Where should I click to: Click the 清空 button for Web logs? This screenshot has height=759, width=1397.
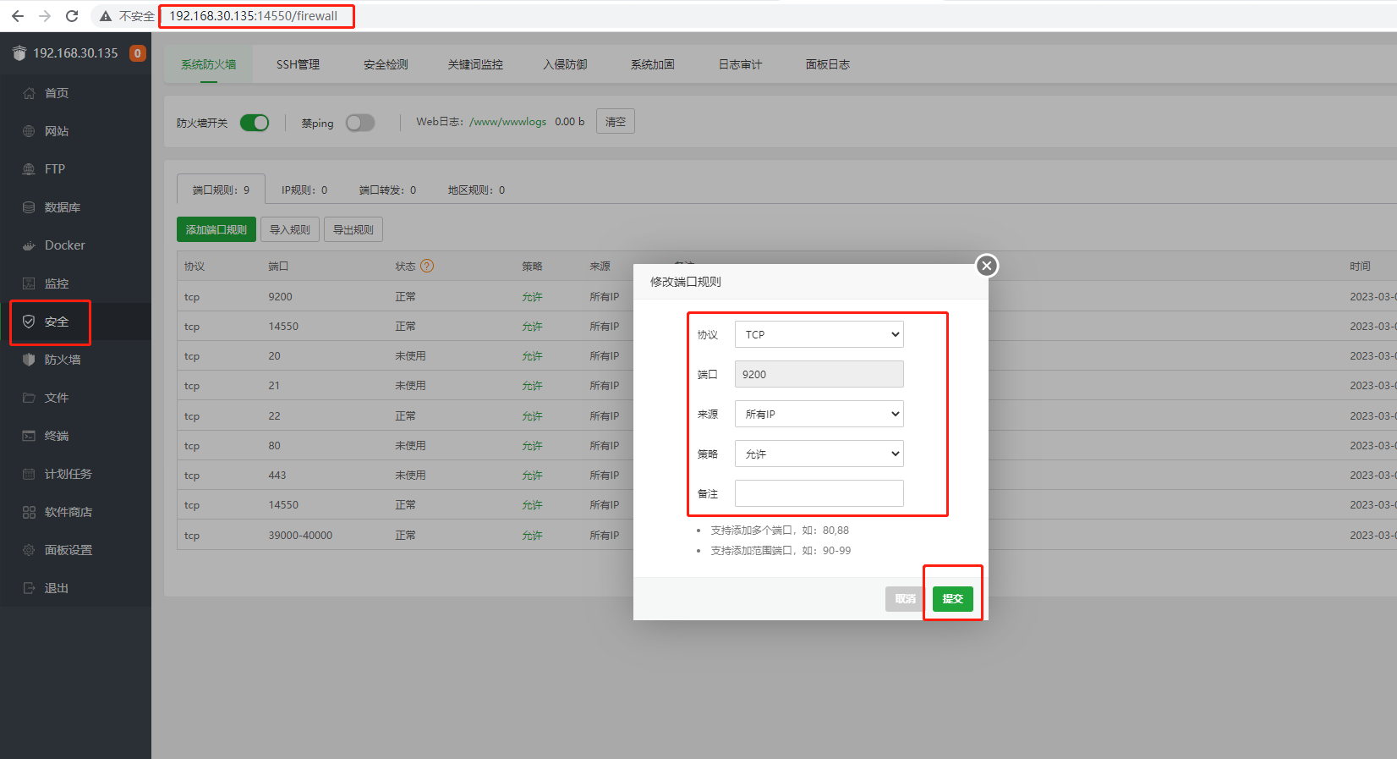click(x=616, y=122)
